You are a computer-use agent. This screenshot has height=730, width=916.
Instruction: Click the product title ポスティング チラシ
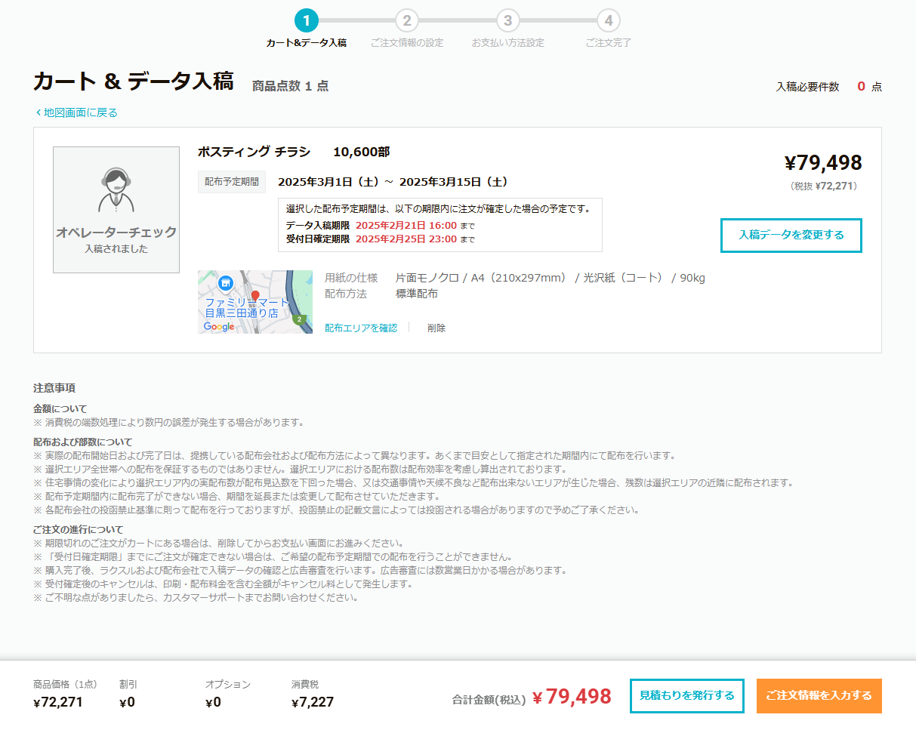coord(254,152)
